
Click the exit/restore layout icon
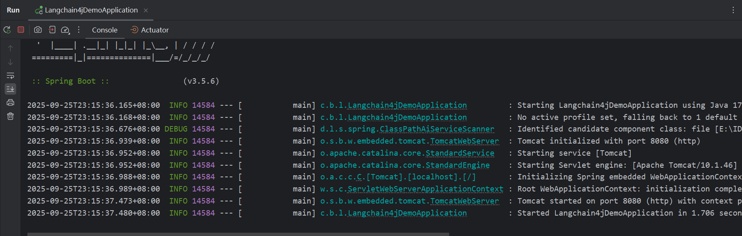click(52, 30)
